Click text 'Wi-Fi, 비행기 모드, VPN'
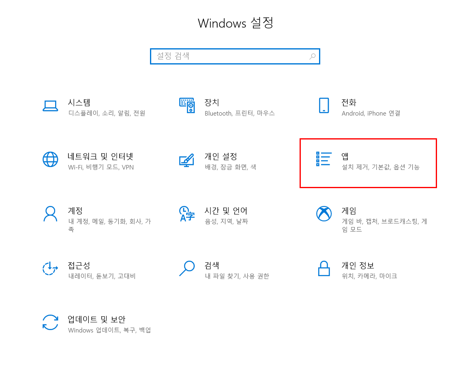The image size is (467, 371). (101, 167)
